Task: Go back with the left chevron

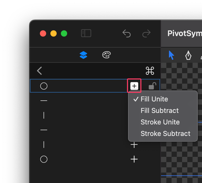Action: pos(39,71)
